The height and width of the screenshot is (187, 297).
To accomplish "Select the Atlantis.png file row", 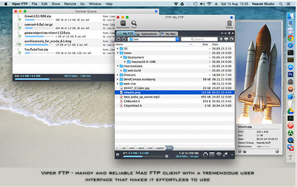I will click(x=174, y=93).
